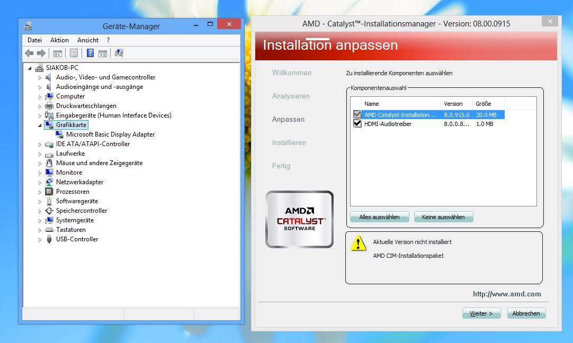Click the Computer category icon
The image size is (573, 343).
pos(49,96)
